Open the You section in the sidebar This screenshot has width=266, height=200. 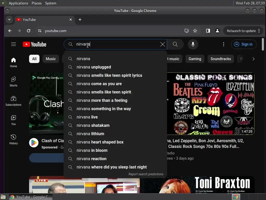point(14,120)
